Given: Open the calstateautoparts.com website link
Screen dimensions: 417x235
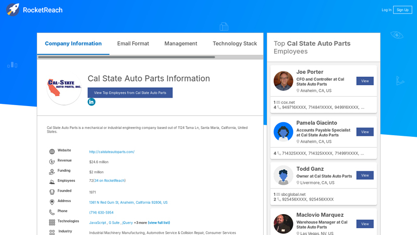Looking at the screenshot, I should [112, 152].
